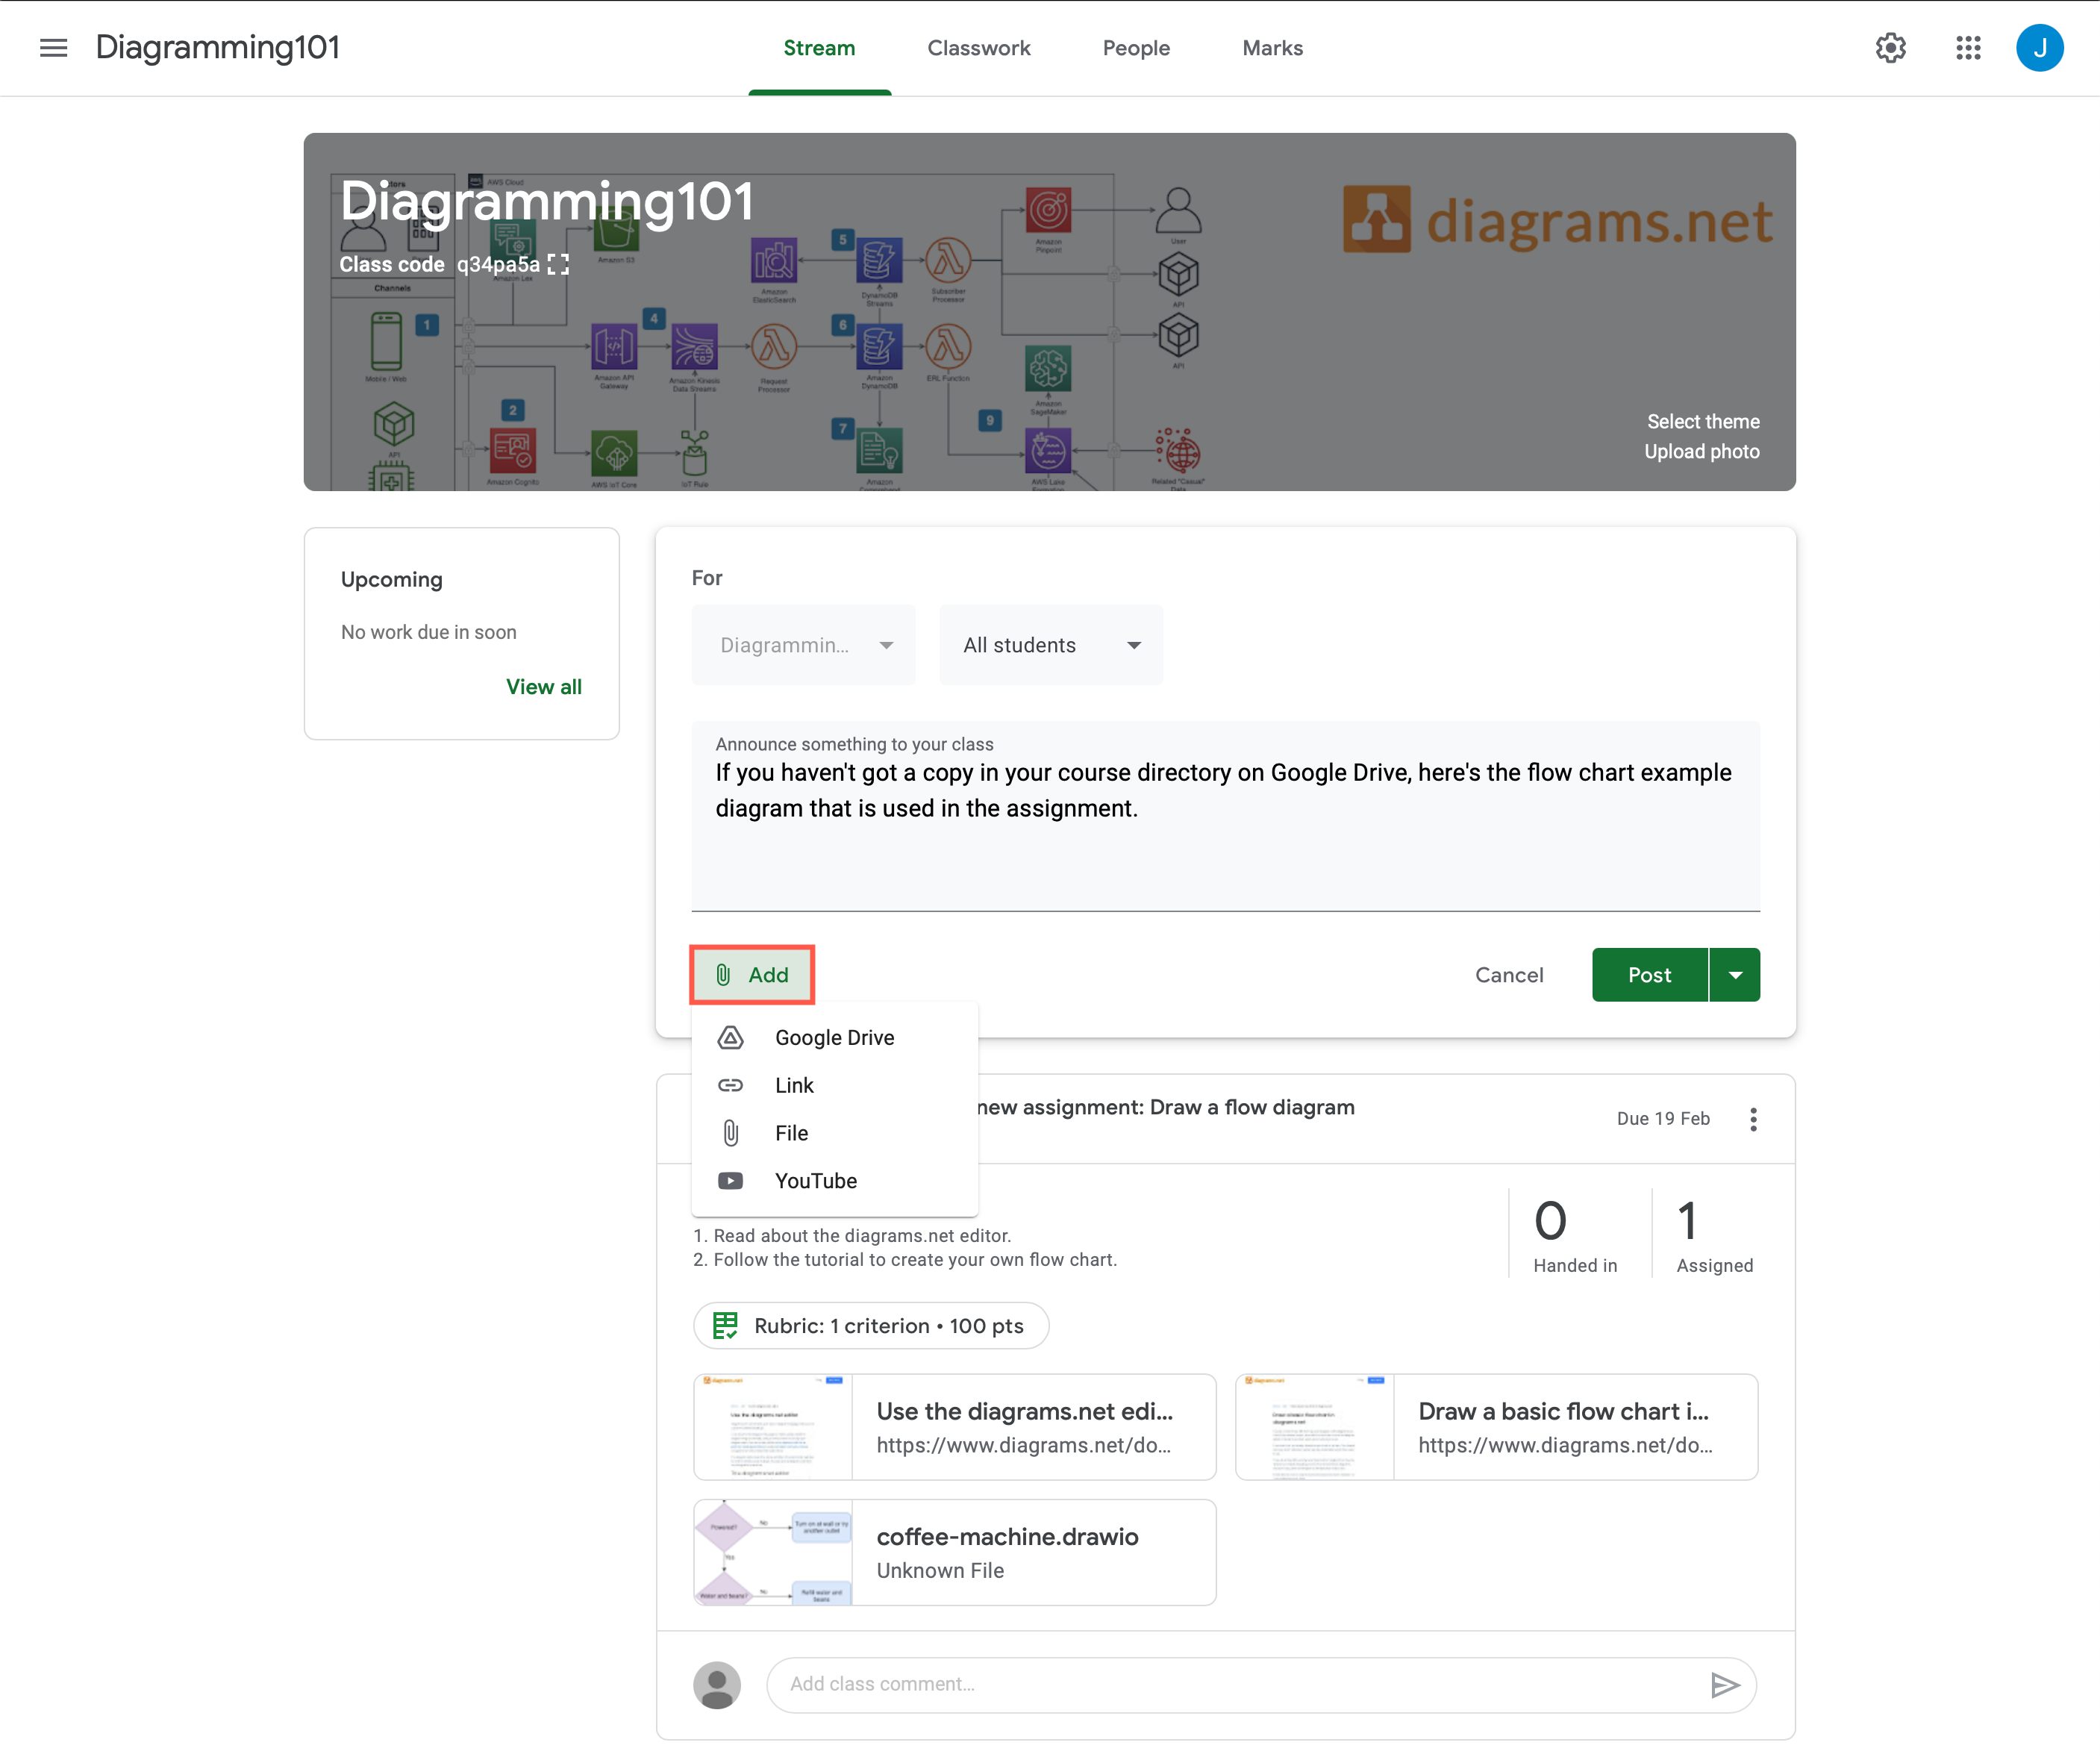
Task: Open Google Classroom settings gear
Action: pos(1891,47)
